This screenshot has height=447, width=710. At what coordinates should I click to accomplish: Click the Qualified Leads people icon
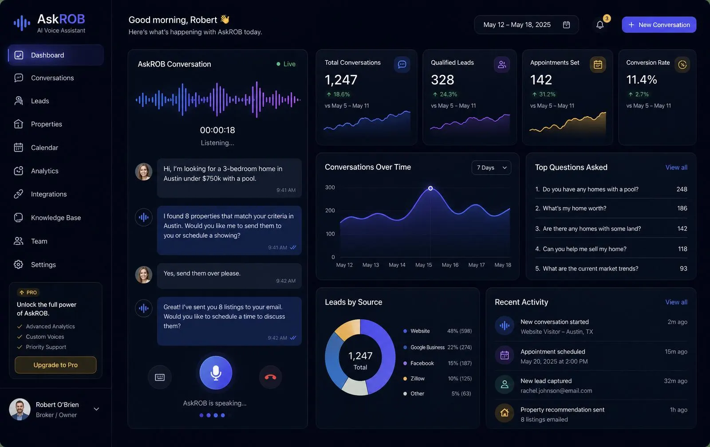502,64
